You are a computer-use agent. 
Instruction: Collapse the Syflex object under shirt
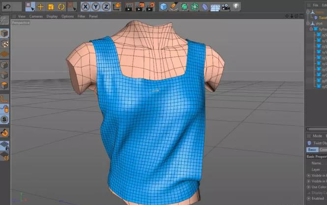(311, 29)
